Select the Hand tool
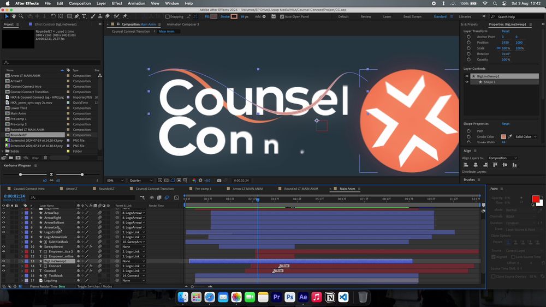 (x=14, y=16)
